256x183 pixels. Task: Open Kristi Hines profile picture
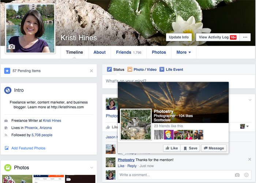point(30,29)
